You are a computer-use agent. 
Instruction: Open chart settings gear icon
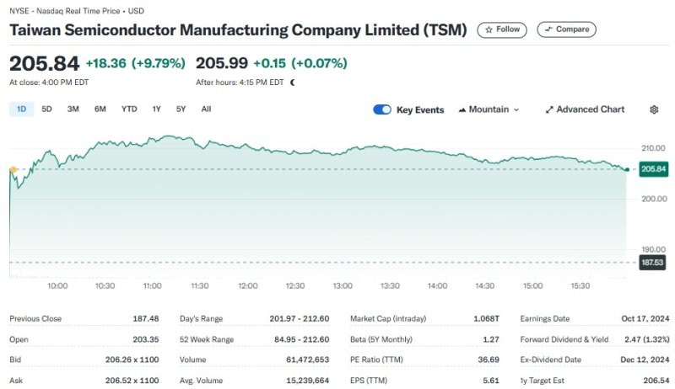[654, 109]
